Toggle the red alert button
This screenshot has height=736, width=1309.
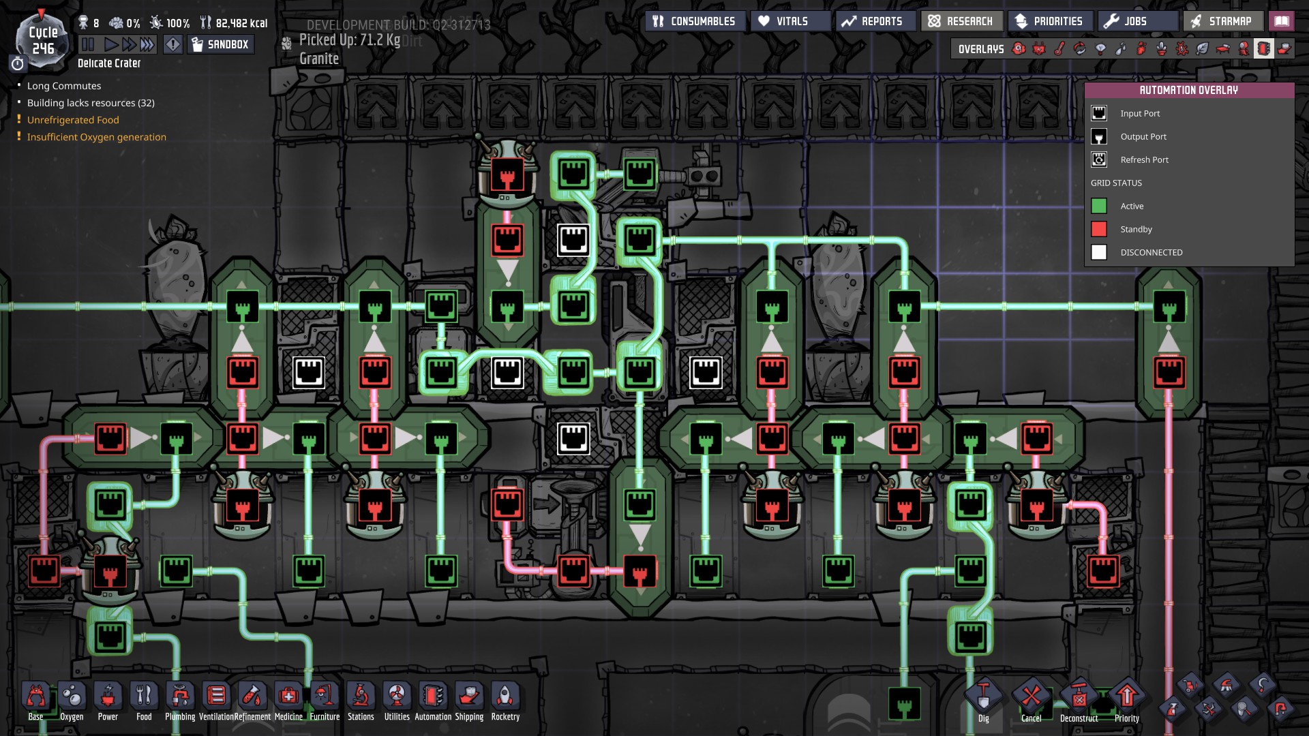click(173, 45)
